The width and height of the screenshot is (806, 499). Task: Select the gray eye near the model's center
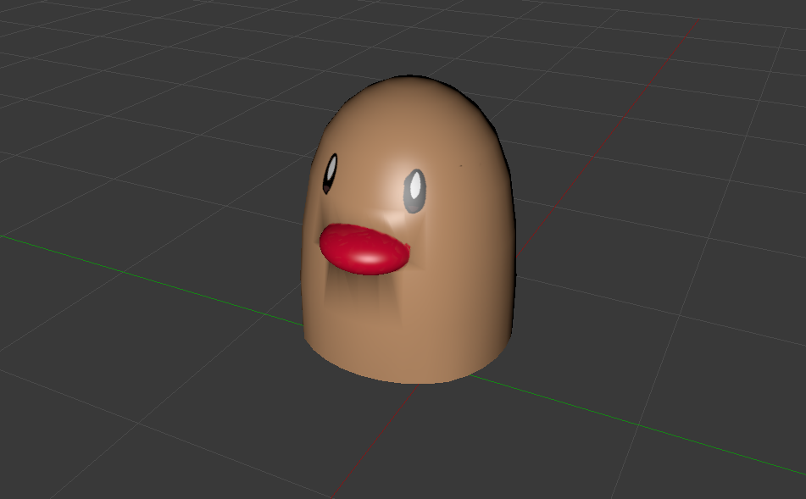[414, 191]
